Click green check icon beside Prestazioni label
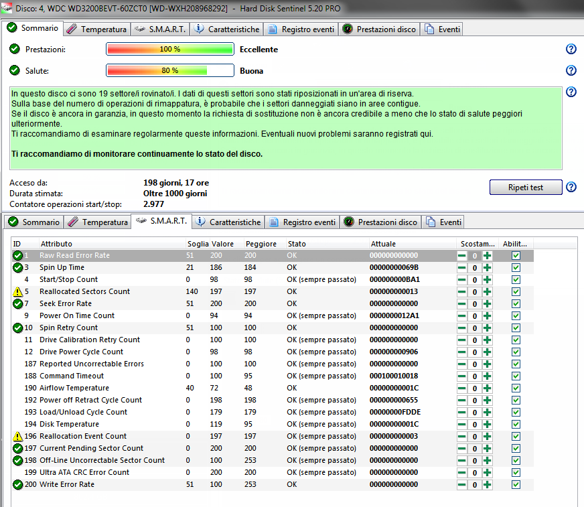Image resolution: width=584 pixels, height=507 pixels. click(15, 49)
